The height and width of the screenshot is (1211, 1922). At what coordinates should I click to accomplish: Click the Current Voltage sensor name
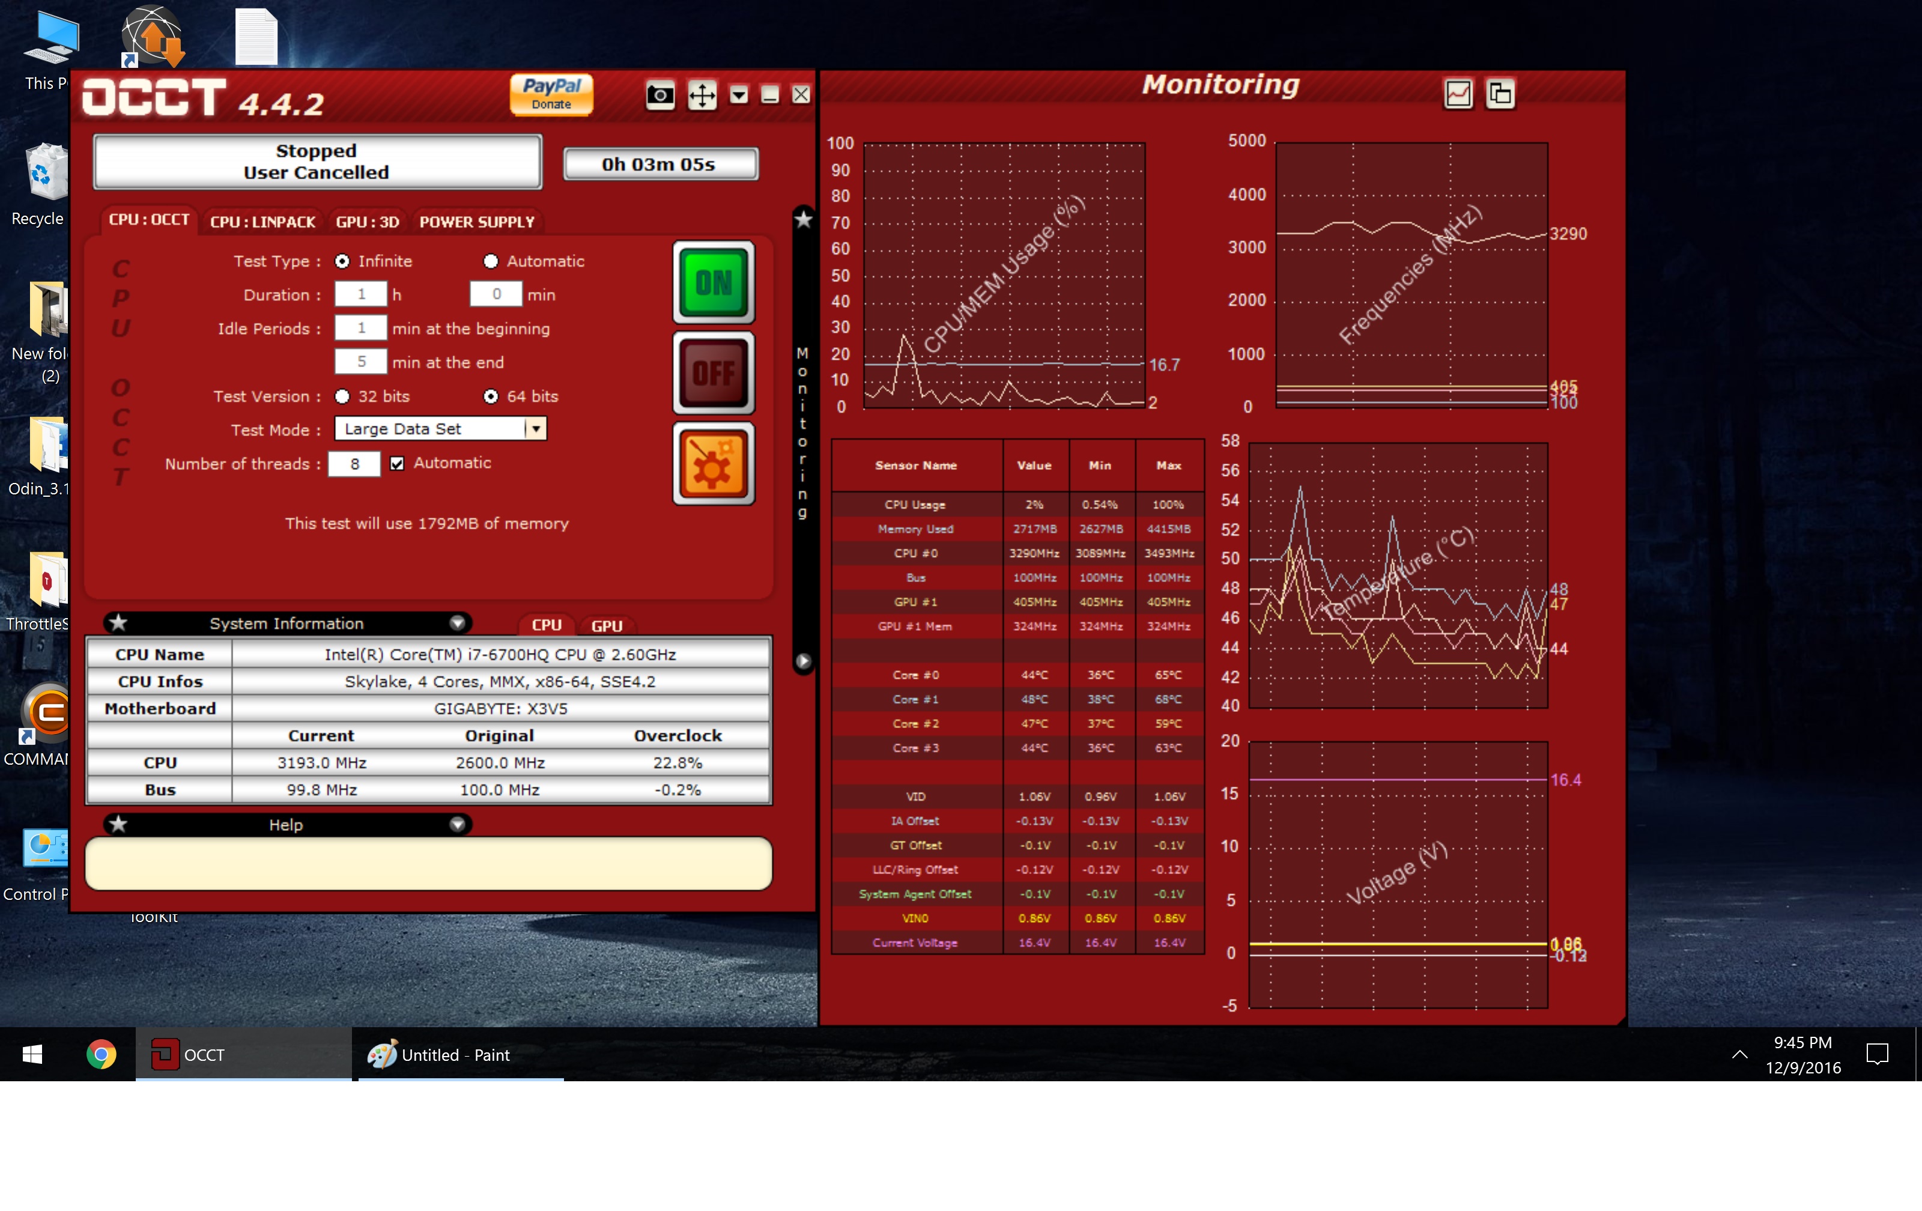915,944
